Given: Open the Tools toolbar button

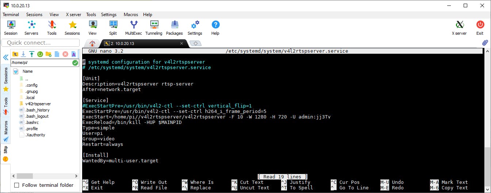Looking at the screenshot, I should [x=52, y=28].
